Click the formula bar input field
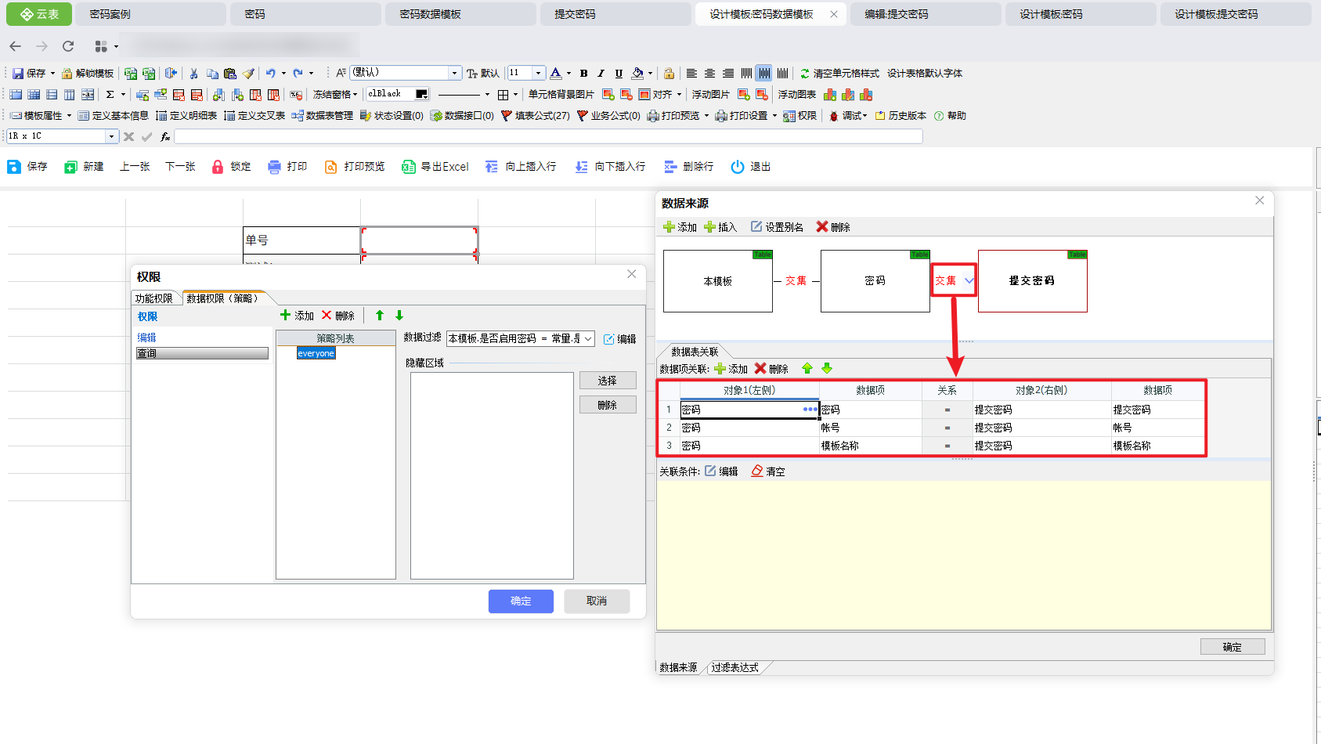Screen dimensions: 1321x744 pos(548,136)
